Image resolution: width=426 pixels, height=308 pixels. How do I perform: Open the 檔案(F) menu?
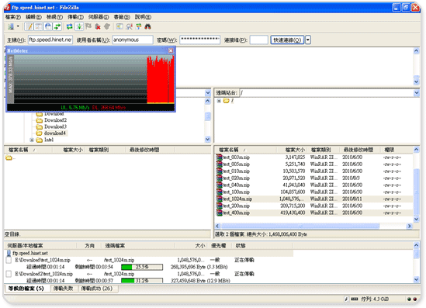click(x=13, y=17)
